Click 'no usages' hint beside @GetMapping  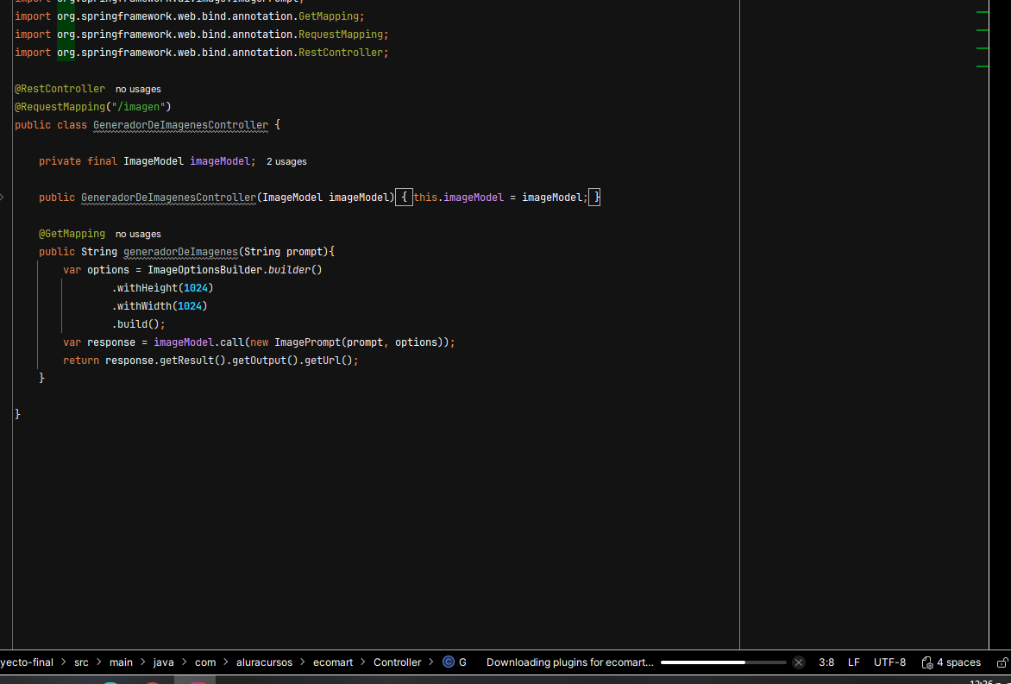tap(138, 234)
